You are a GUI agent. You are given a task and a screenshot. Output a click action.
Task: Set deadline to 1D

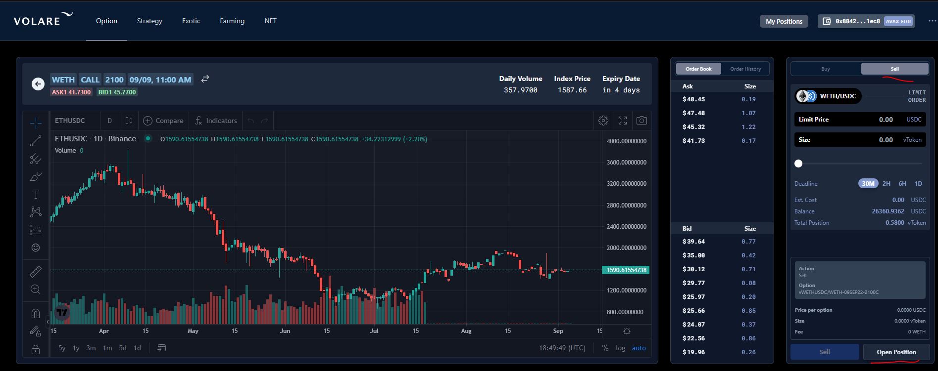918,183
